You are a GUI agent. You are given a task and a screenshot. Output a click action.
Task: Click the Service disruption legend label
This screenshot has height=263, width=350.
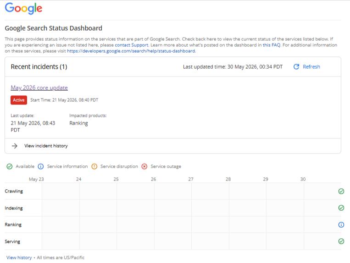[119, 166]
